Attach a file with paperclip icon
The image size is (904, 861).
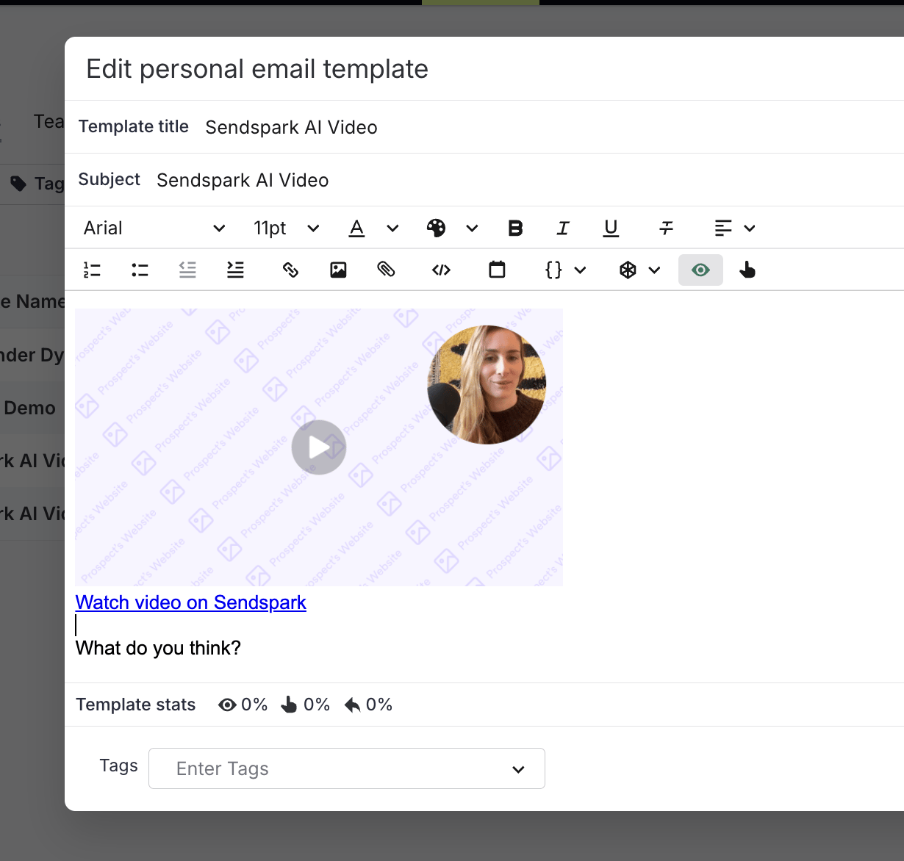(386, 270)
